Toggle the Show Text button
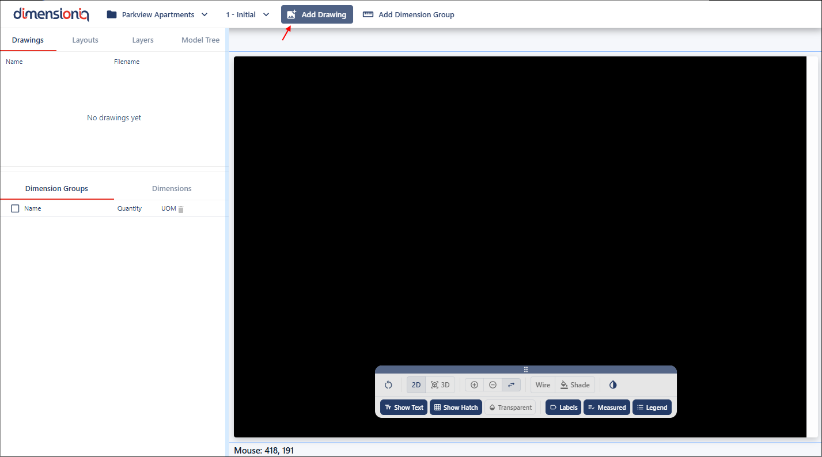Image resolution: width=822 pixels, height=457 pixels. pos(403,408)
